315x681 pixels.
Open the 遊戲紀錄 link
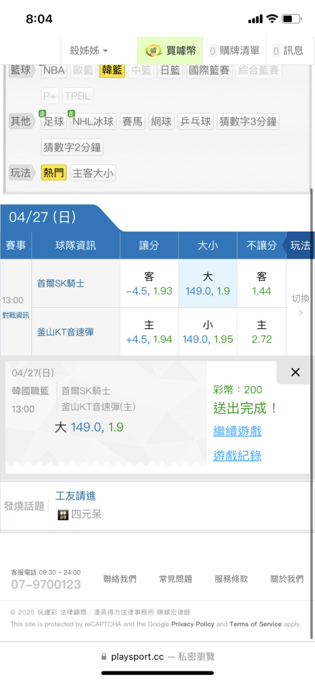pyautogui.click(x=237, y=456)
